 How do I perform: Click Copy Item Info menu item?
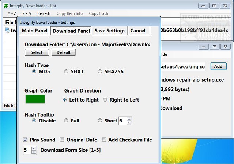point(69,13)
